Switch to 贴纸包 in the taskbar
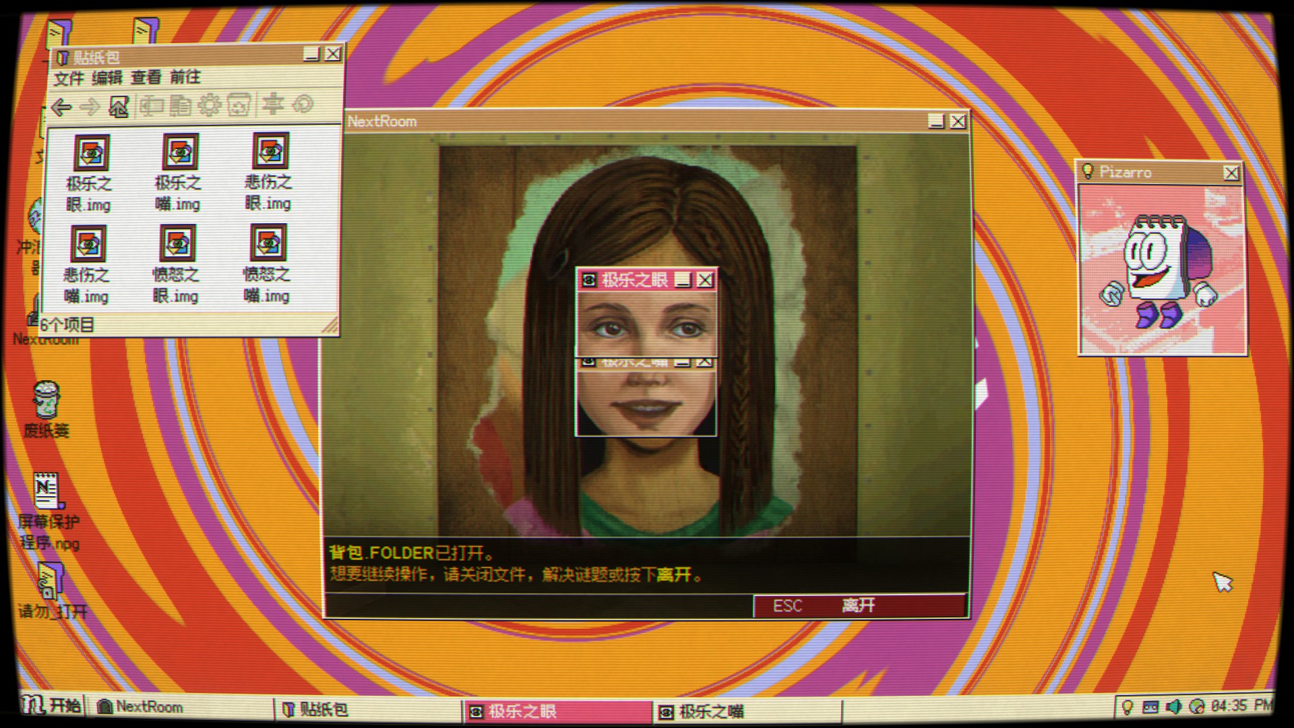Viewport: 1294px width, 728px height. click(x=368, y=709)
